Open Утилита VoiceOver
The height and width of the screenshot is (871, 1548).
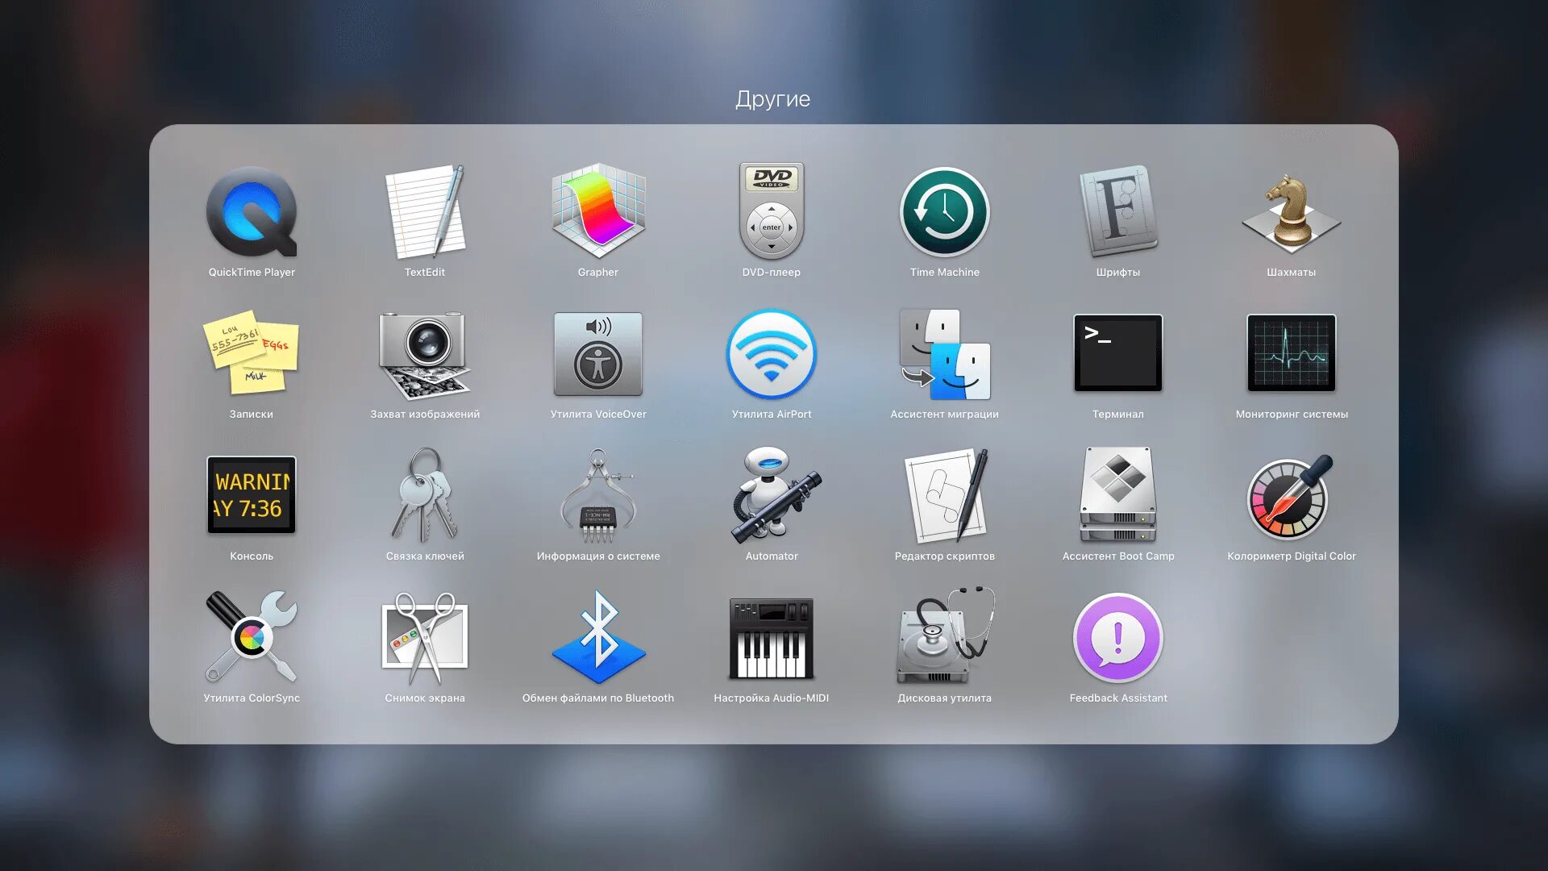[x=598, y=355]
